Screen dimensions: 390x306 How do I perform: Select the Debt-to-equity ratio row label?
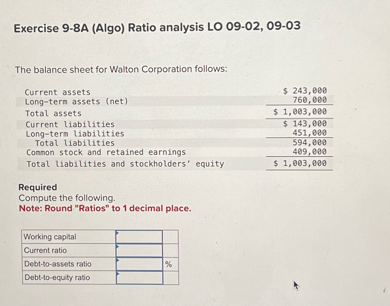click(x=57, y=277)
